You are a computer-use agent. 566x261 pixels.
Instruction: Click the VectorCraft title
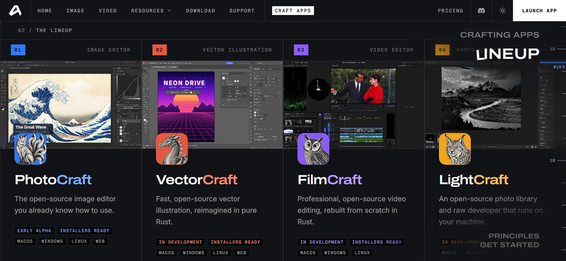(197, 179)
